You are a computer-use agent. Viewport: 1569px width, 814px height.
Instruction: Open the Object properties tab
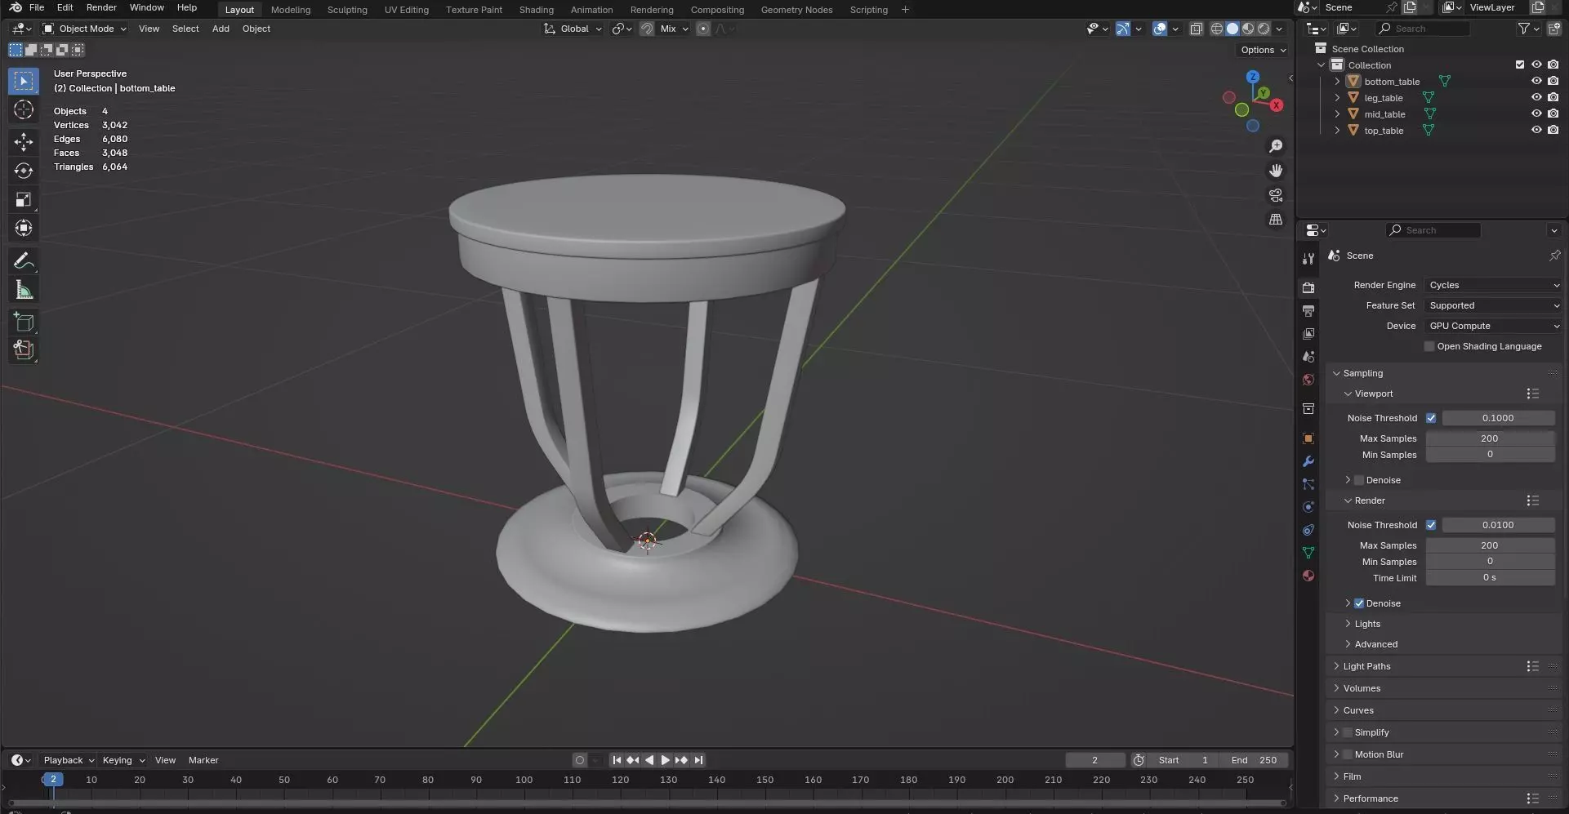[1308, 438]
